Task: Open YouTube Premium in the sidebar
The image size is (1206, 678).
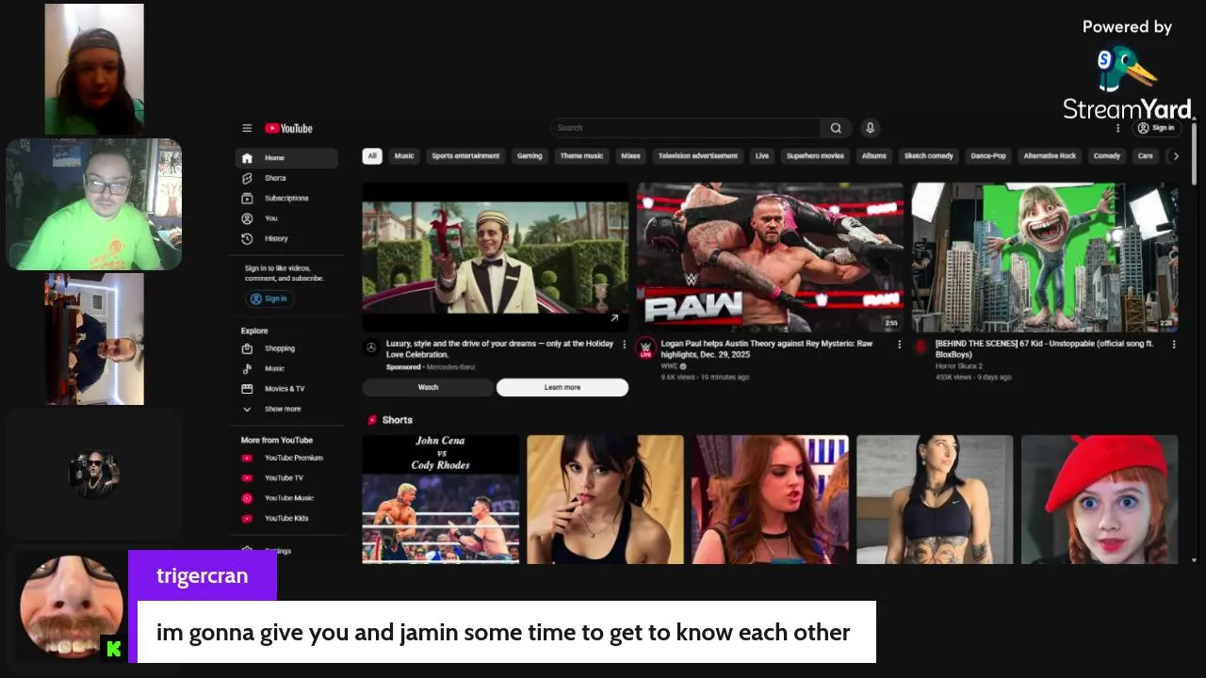Action: point(286,458)
